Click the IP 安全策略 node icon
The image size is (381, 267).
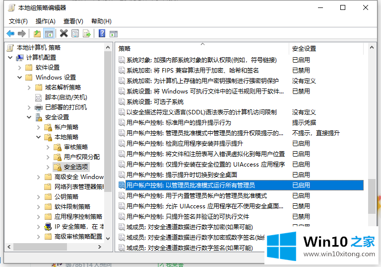pos(48,227)
